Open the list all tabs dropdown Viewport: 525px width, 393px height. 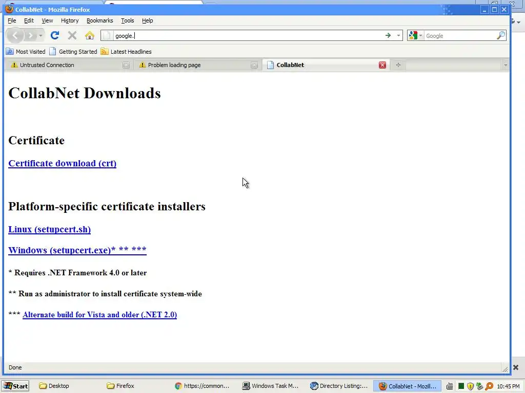click(505, 65)
